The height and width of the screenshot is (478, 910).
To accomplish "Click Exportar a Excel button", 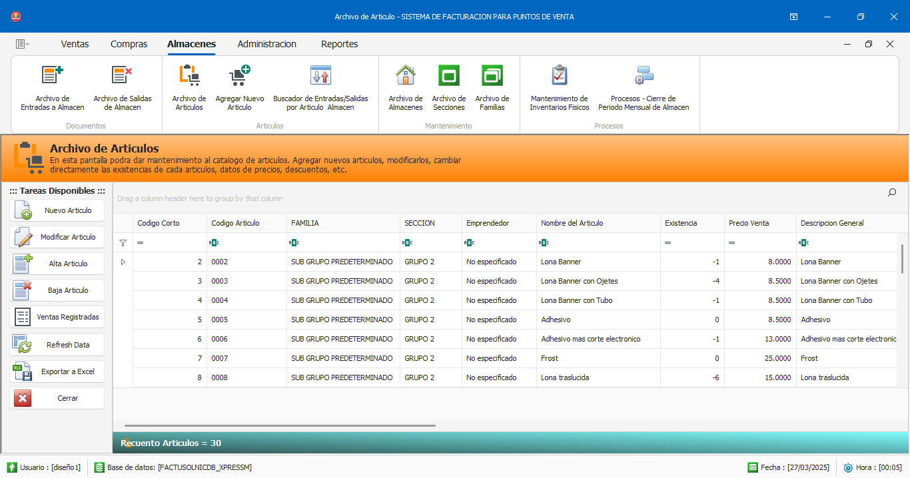I will tap(57, 371).
